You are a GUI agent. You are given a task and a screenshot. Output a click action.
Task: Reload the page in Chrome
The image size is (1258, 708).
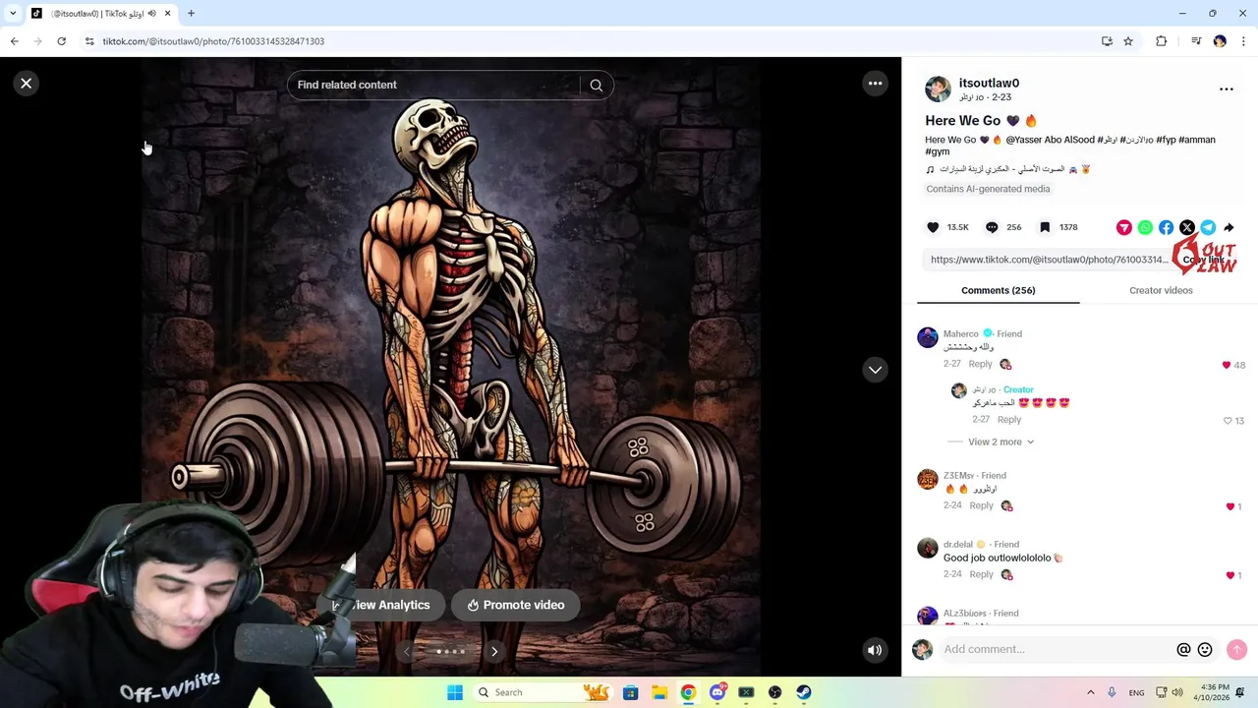click(61, 41)
